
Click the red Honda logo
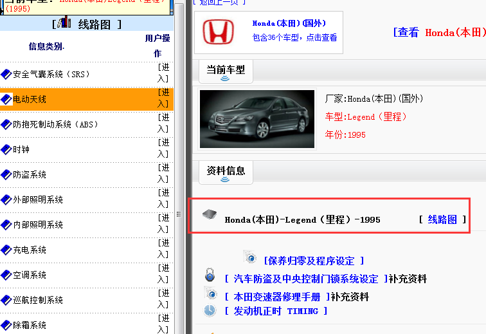218,32
